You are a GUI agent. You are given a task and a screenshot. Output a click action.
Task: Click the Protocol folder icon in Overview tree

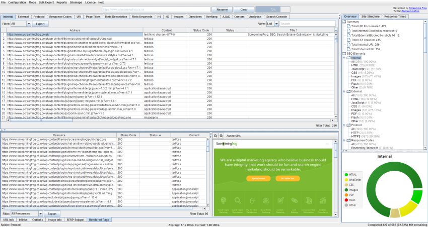pyautogui.click(x=348, y=125)
